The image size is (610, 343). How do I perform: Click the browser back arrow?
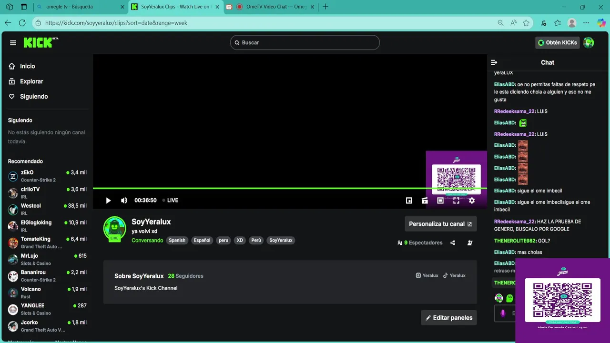[x=8, y=23]
